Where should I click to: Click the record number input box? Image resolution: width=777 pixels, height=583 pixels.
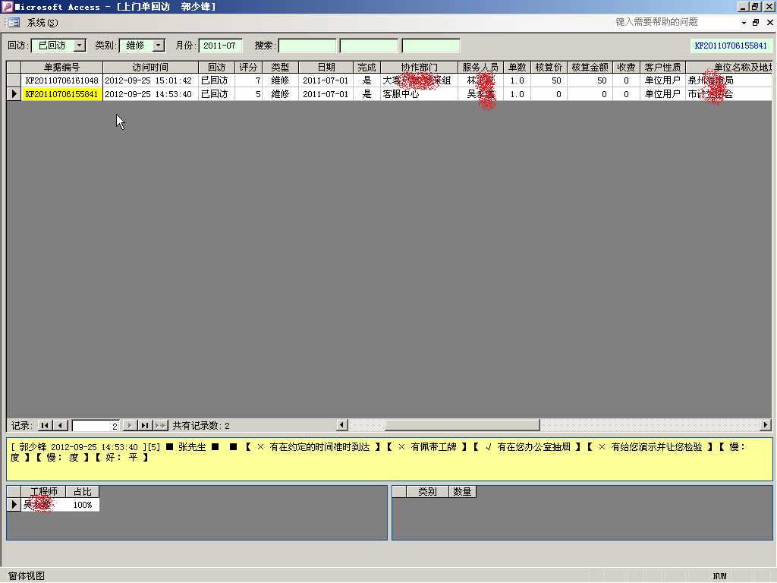[96, 426]
